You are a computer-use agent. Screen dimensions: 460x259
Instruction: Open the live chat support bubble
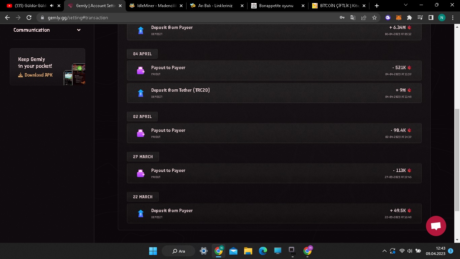point(436,226)
